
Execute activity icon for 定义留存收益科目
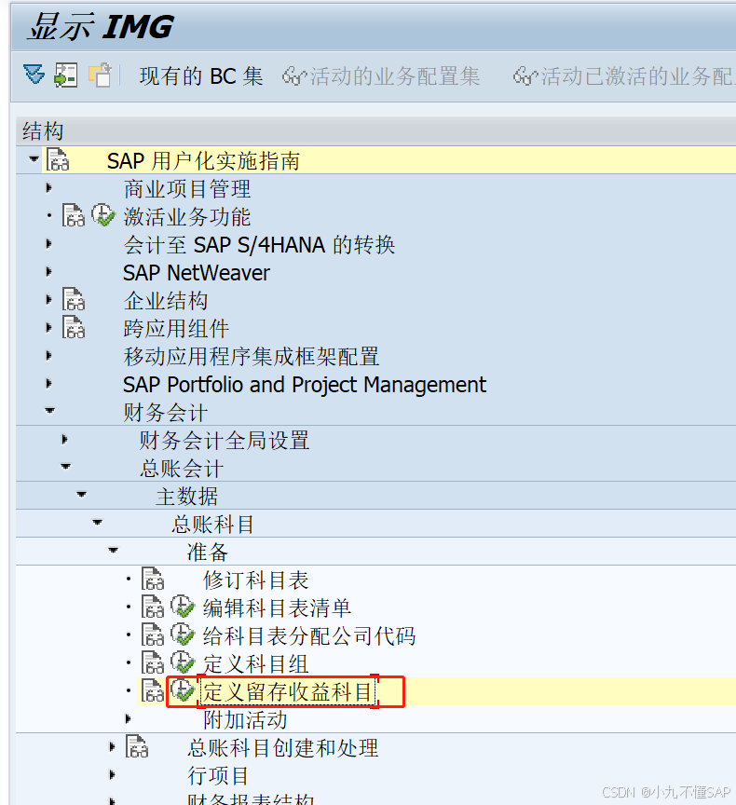point(183,690)
